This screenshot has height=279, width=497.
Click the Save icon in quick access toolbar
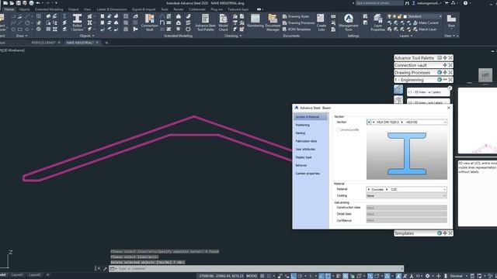[19, 3]
